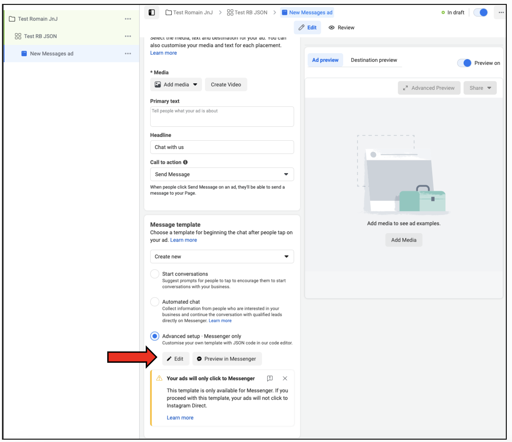The image size is (512, 442).
Task: Click the feedback icon in Messenger warning
Action: [270, 378]
